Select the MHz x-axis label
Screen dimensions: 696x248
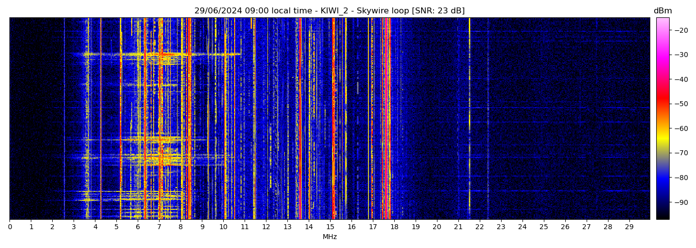coord(330,237)
